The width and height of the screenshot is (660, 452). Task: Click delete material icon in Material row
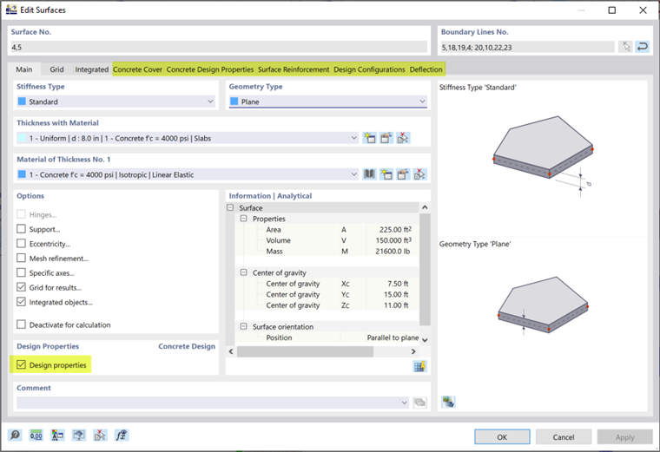419,174
